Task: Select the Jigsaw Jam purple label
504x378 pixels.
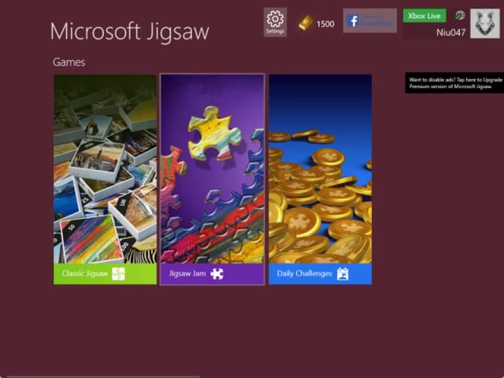Action: (x=212, y=274)
